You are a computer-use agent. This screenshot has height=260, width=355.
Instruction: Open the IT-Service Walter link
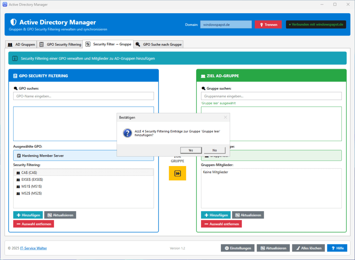(33, 248)
